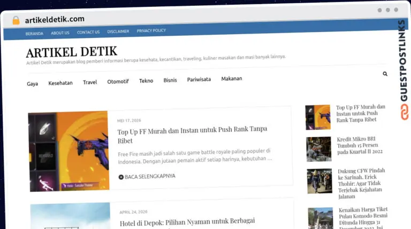The image size is (411, 229).
Task: Select the Pariwisata category
Action: click(199, 79)
